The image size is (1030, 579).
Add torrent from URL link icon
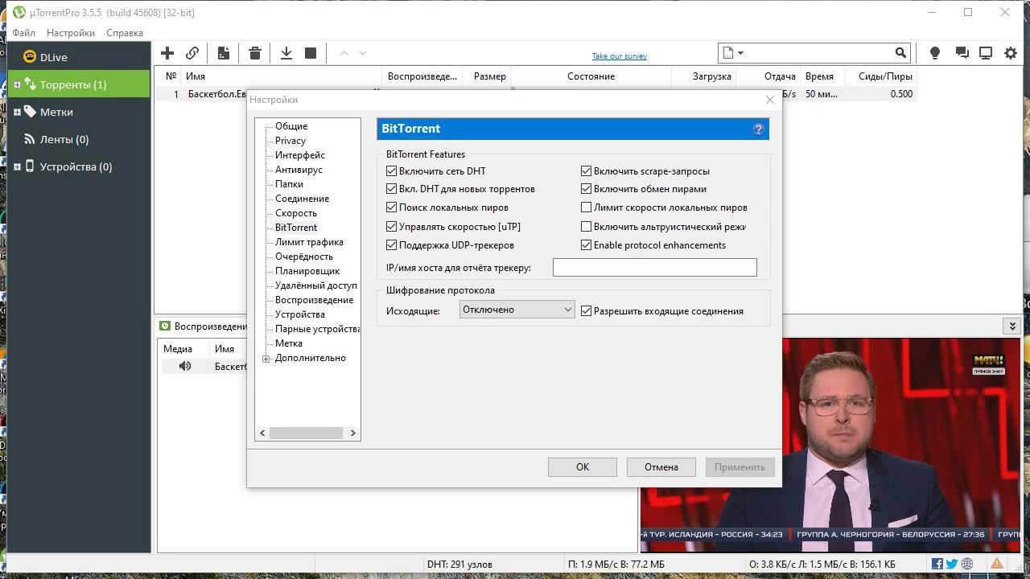coord(192,53)
